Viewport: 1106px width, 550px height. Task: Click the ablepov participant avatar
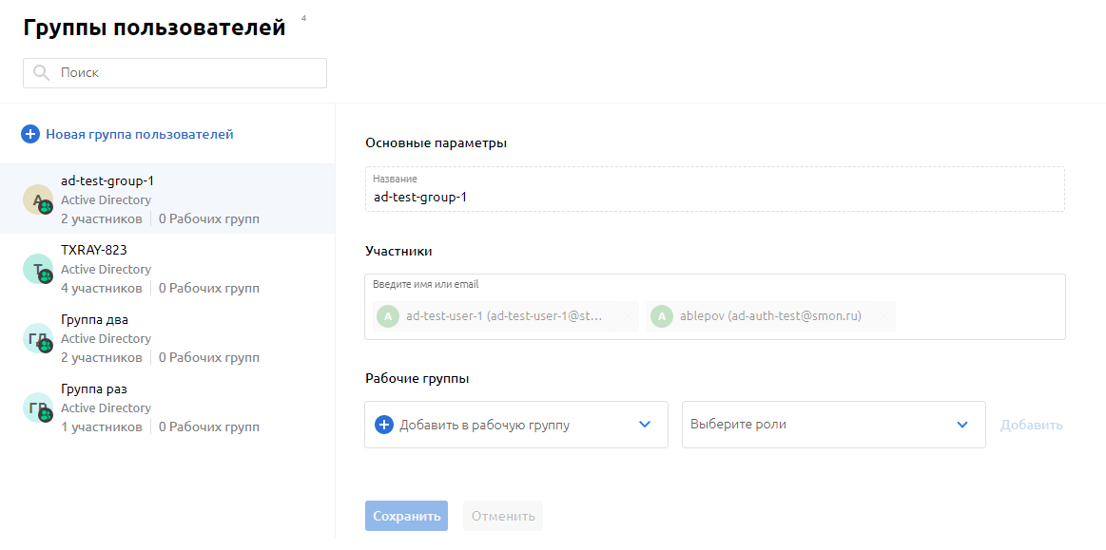point(661,316)
